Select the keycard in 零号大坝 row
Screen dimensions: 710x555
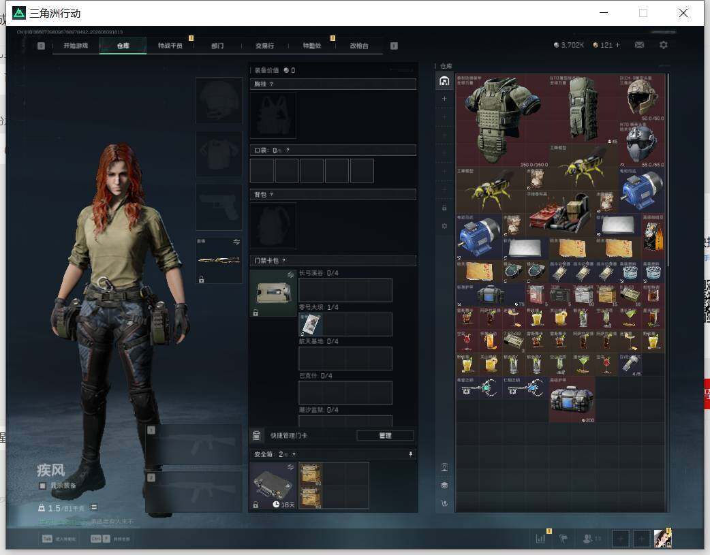pyautogui.click(x=311, y=325)
